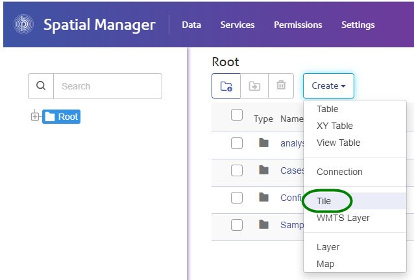The image size is (414, 280).
Task: Select Tile from the Create menu
Action: pos(324,201)
